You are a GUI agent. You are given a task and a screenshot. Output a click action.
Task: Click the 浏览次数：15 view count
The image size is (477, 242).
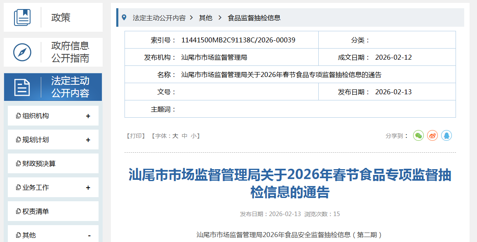tap(322, 214)
